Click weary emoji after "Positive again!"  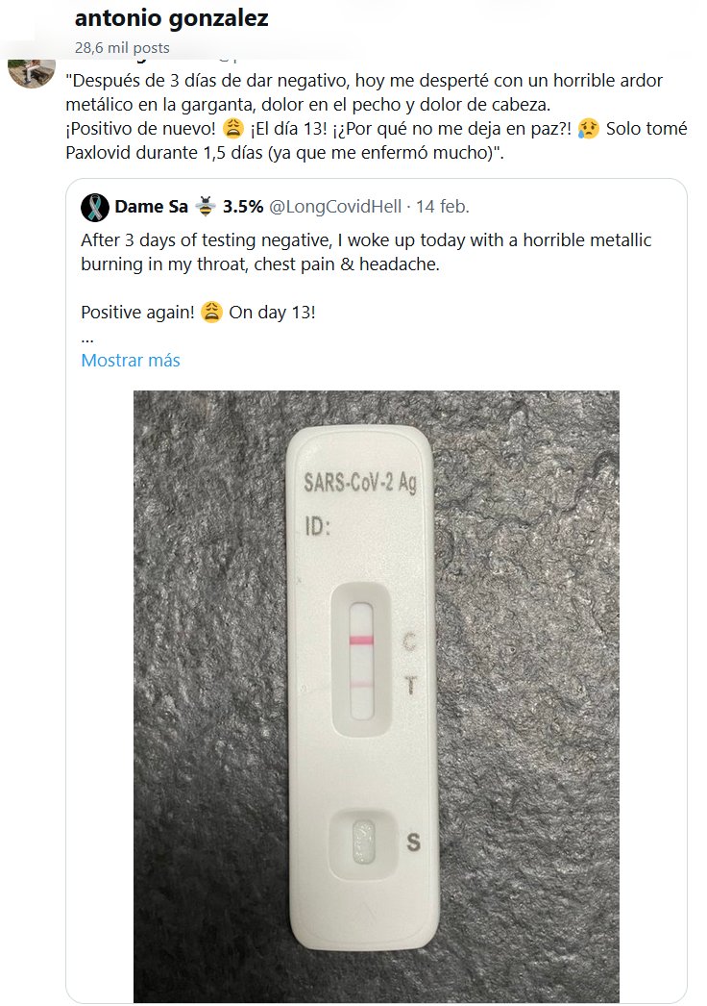[x=212, y=314]
